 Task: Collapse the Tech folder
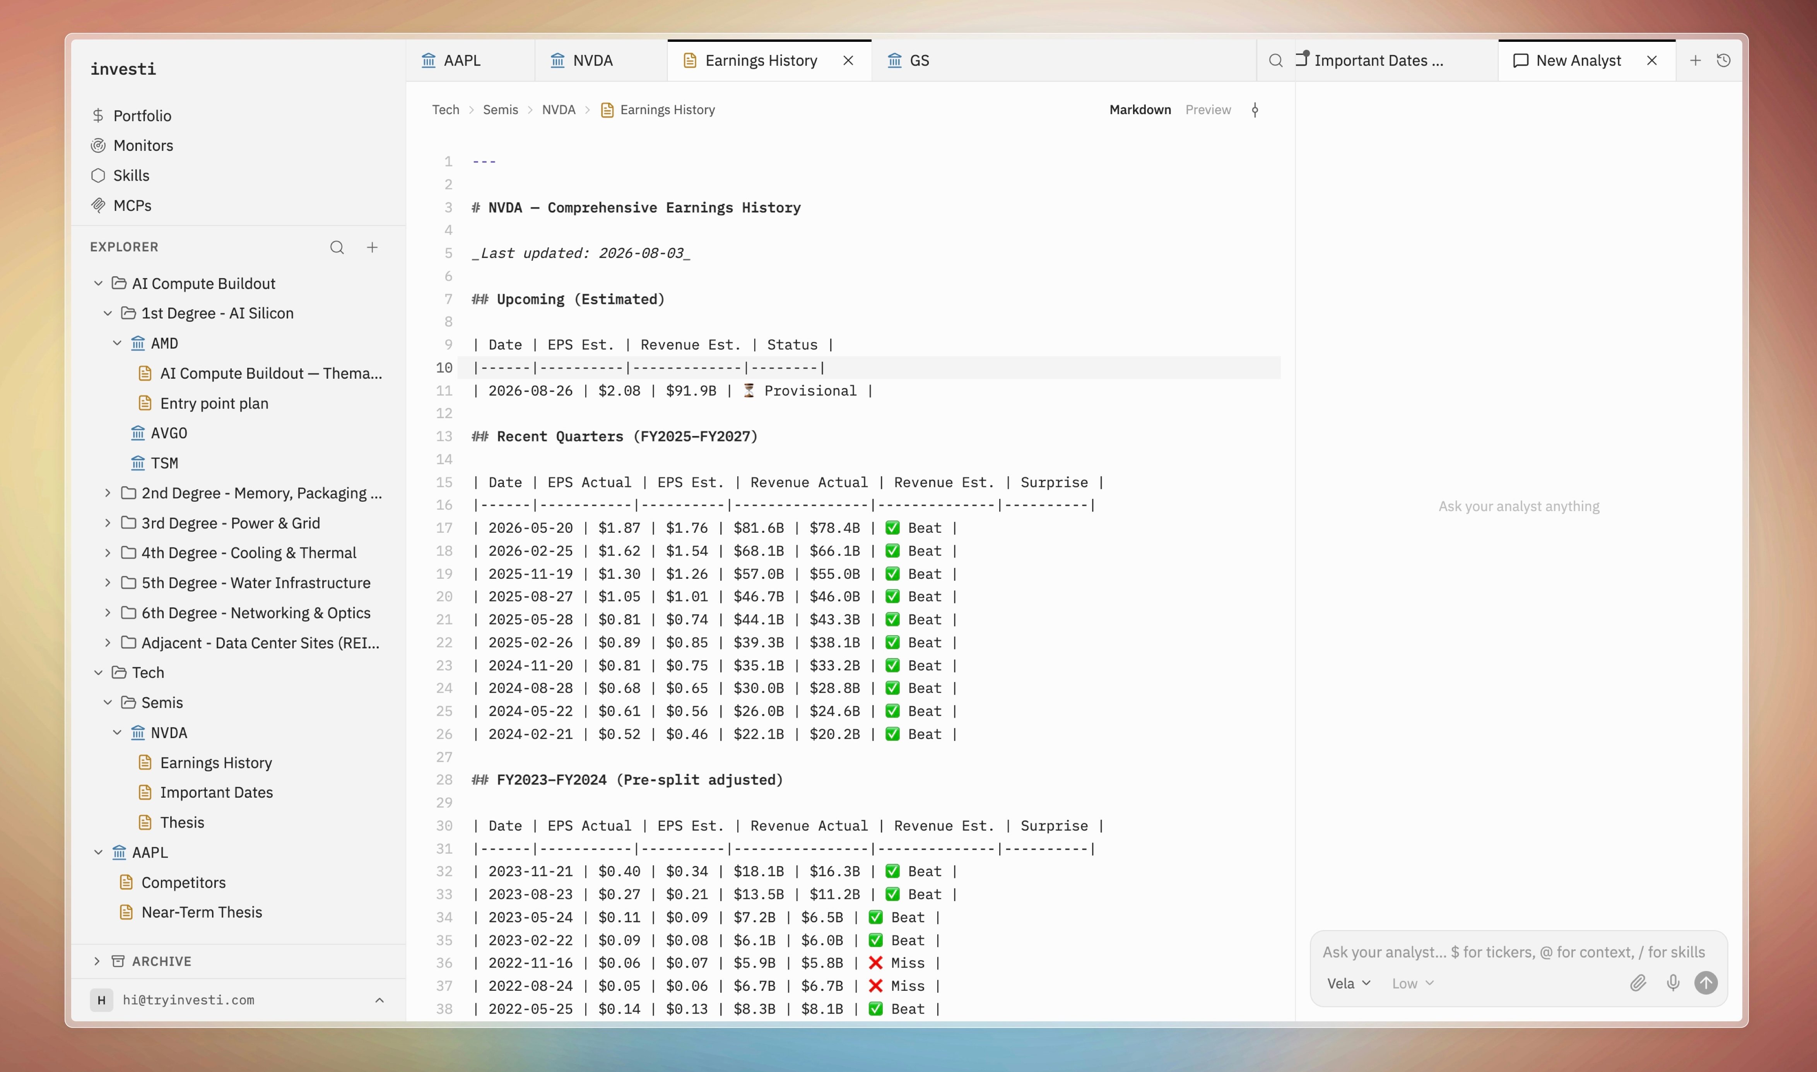[98, 672]
